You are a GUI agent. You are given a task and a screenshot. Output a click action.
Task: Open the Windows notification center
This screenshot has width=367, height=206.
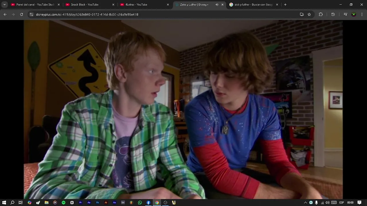click(x=359, y=203)
